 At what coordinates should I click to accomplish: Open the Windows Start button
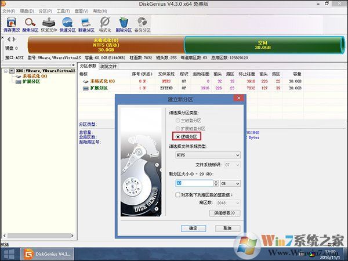(x=9, y=255)
